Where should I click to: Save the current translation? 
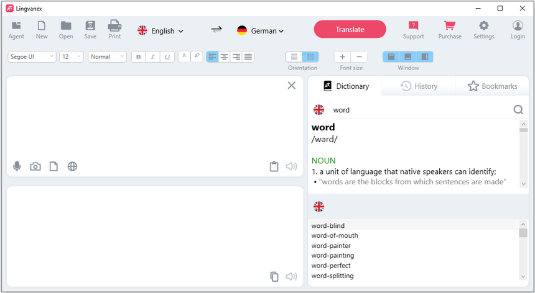(x=90, y=30)
